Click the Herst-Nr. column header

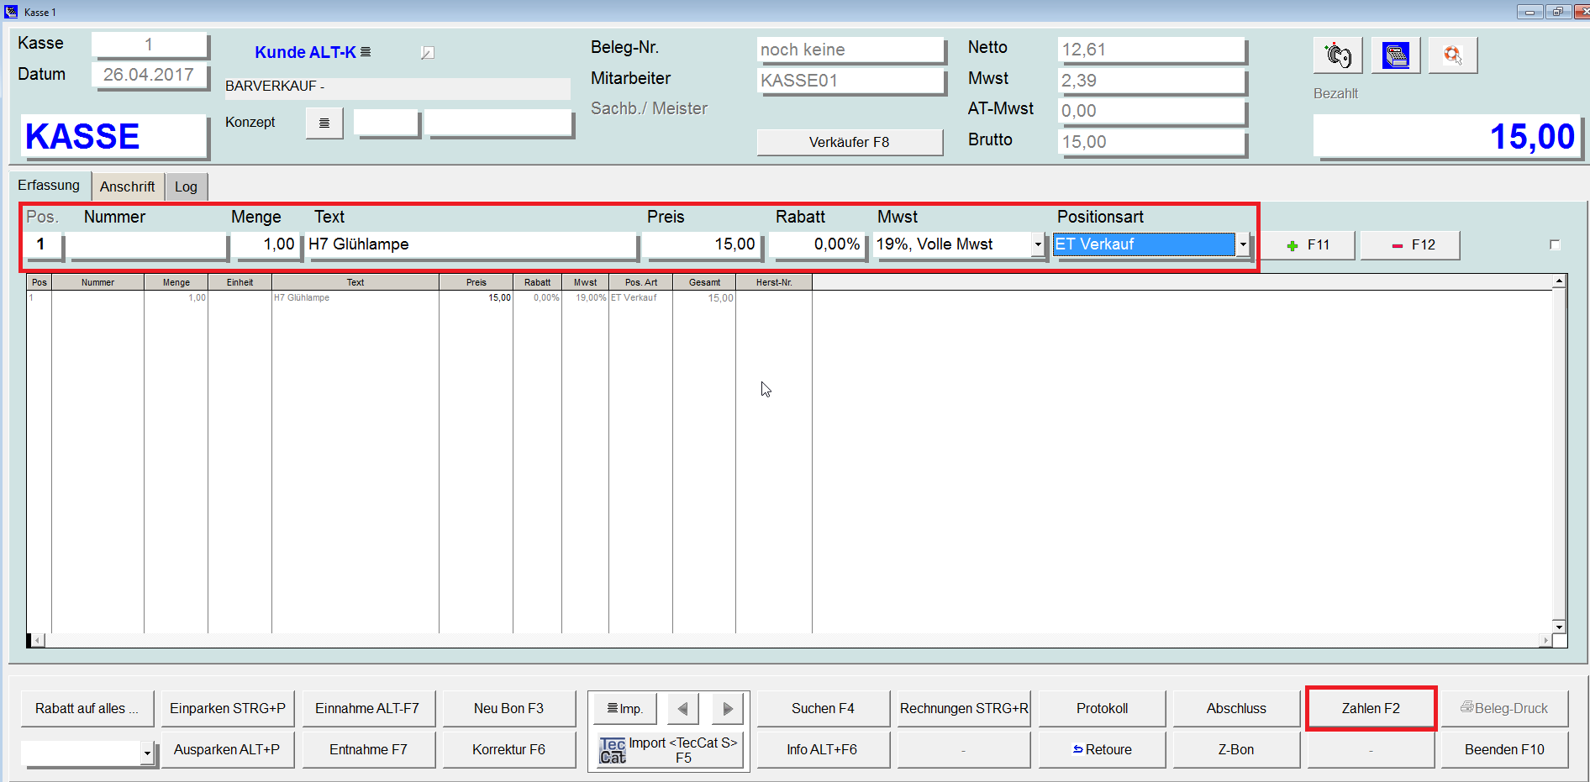pyautogui.click(x=774, y=282)
